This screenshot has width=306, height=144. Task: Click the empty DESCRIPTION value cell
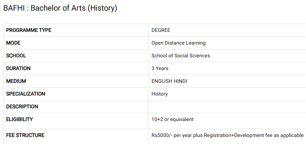227,106
